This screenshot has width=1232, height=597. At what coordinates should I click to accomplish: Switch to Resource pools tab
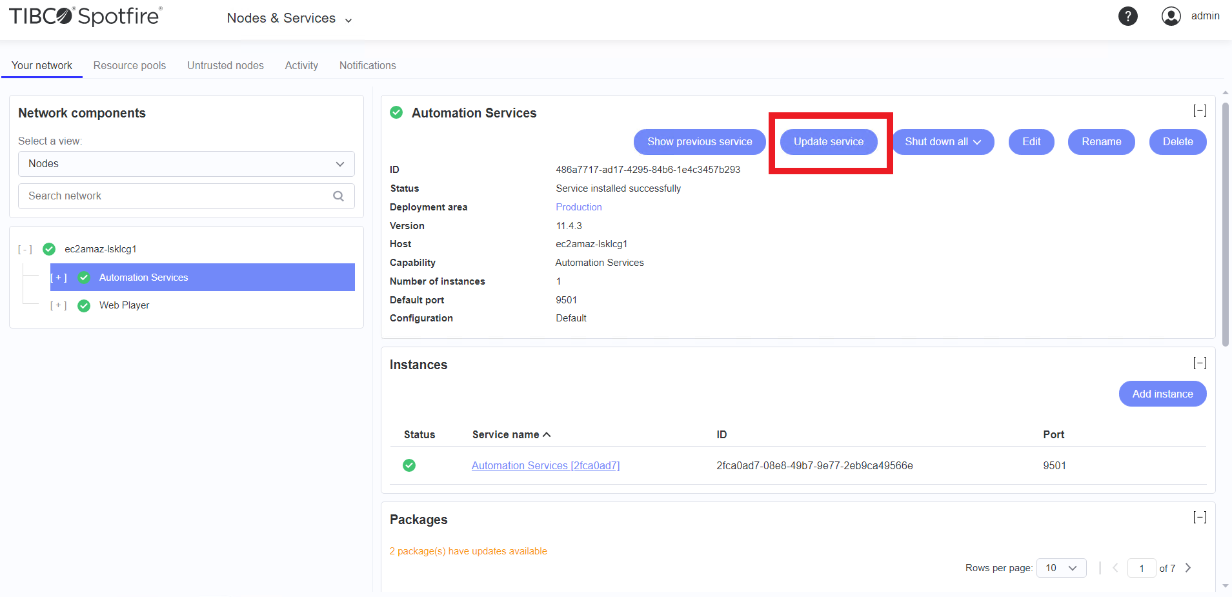[130, 66]
